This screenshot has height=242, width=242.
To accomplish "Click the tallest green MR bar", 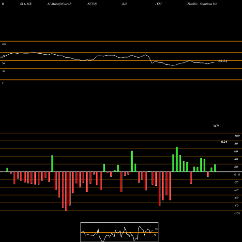I will click(177, 159).
